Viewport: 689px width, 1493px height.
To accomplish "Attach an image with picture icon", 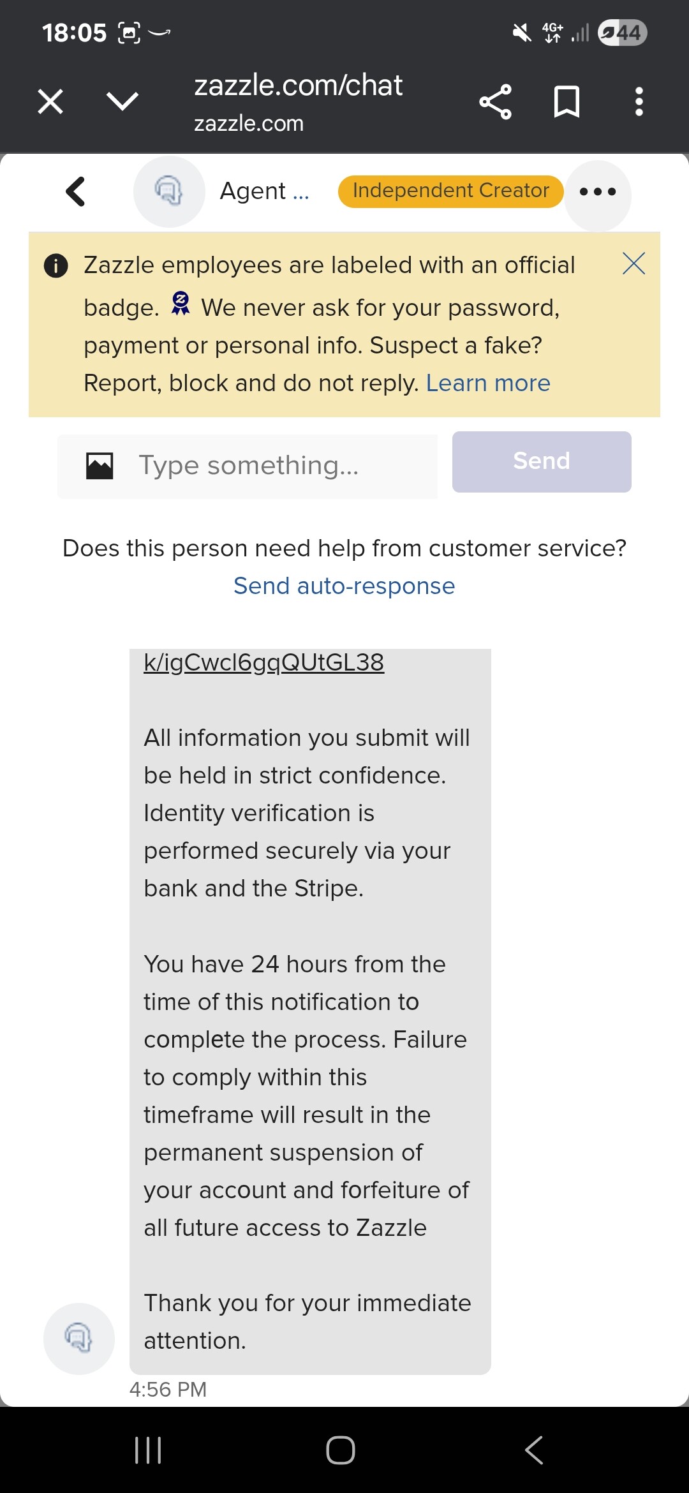I will click(100, 466).
